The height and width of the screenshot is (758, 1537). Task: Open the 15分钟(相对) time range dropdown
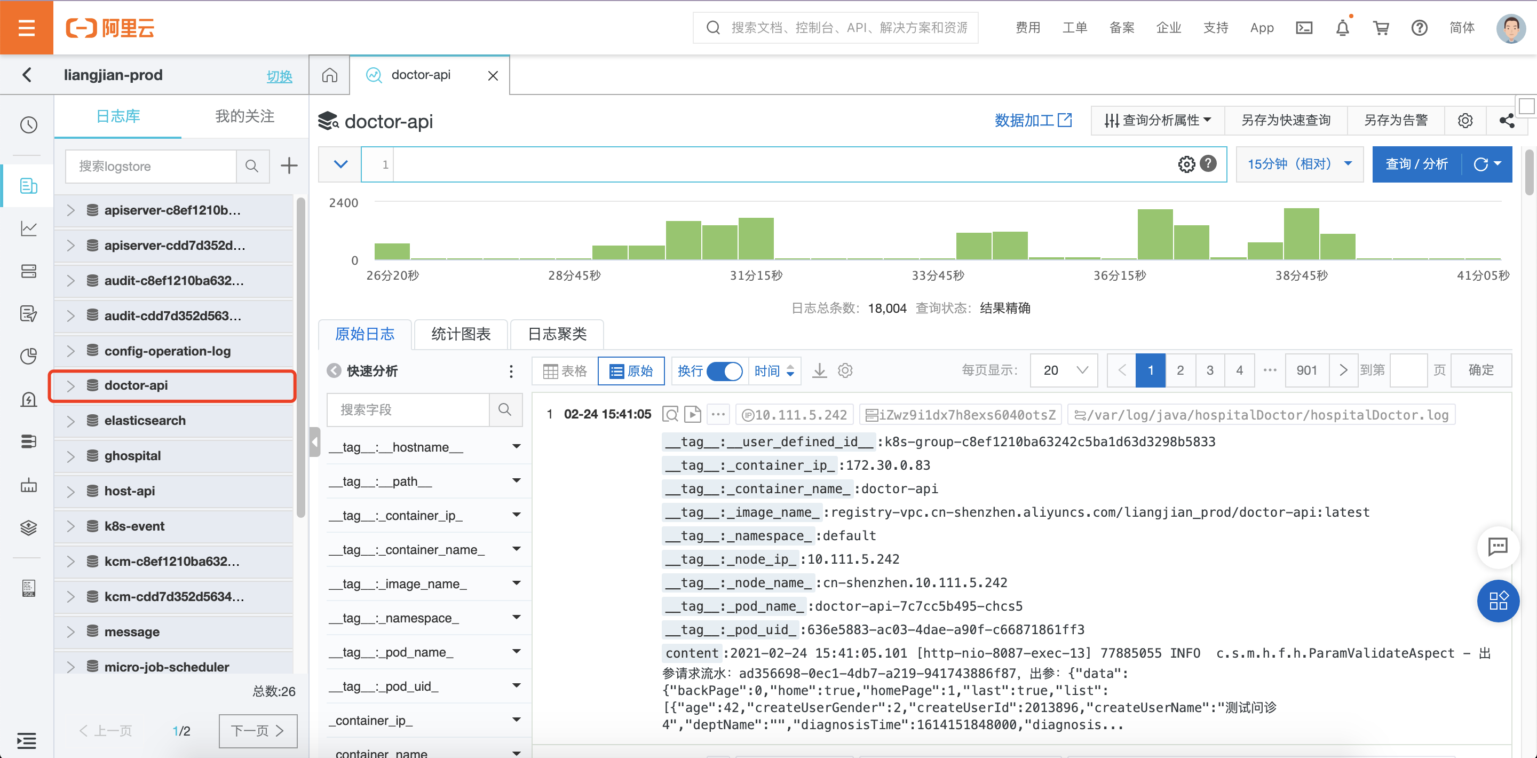pos(1299,164)
